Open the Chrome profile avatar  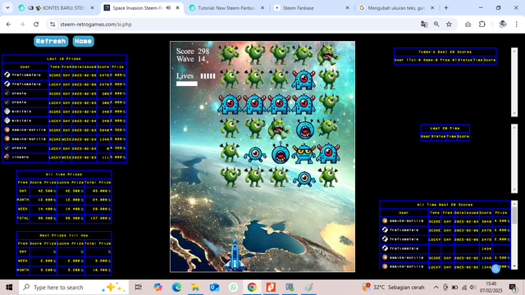pyautogui.click(x=503, y=24)
